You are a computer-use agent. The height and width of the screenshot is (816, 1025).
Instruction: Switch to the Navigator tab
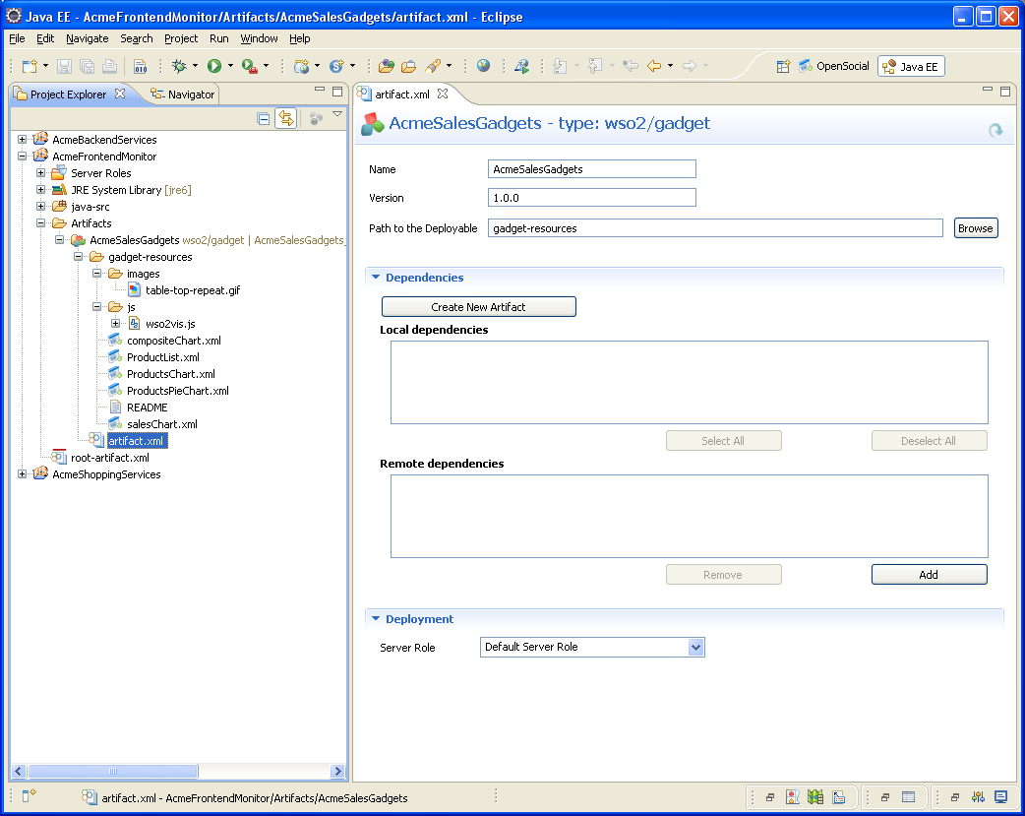click(x=182, y=94)
